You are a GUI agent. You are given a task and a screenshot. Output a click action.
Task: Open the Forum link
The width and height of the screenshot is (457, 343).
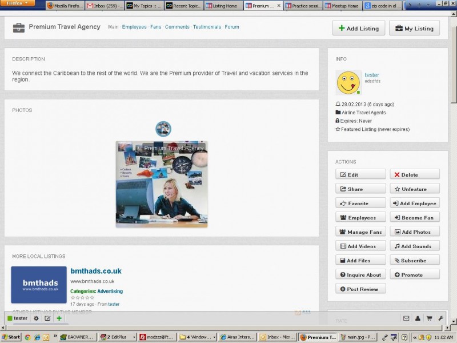[232, 27]
